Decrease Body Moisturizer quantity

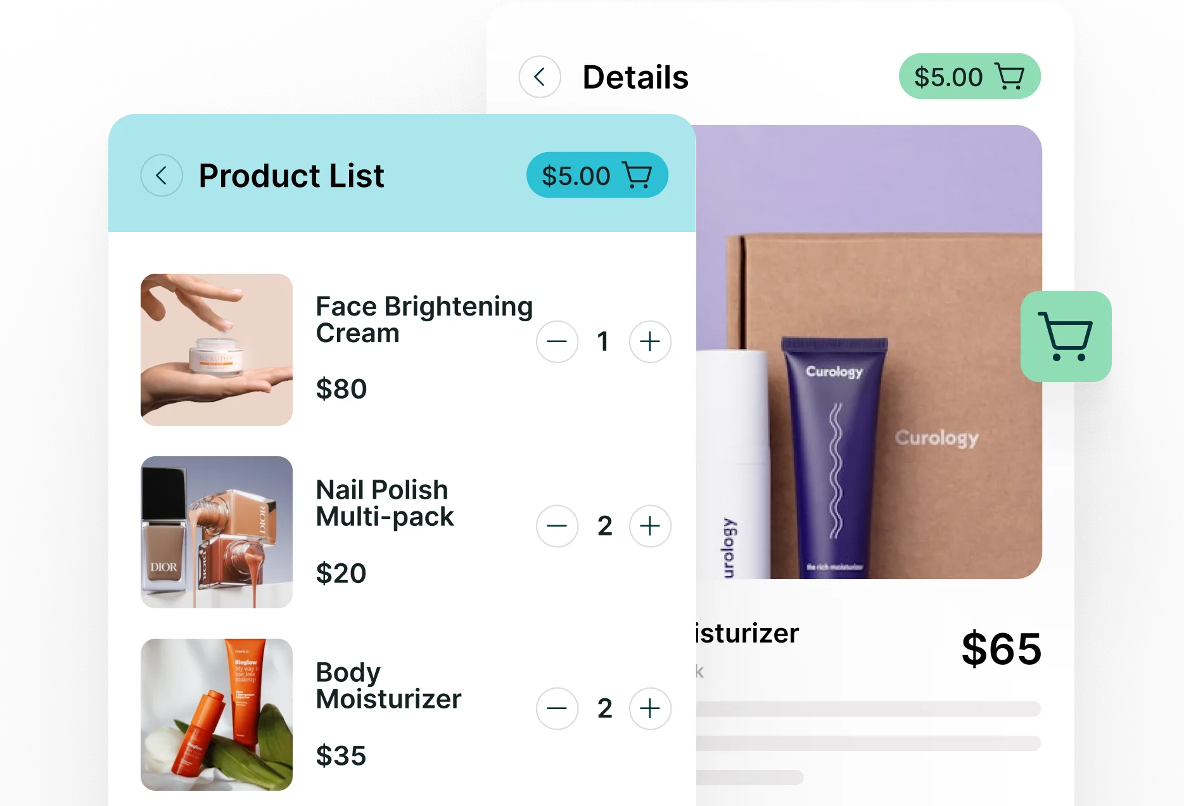[557, 708]
